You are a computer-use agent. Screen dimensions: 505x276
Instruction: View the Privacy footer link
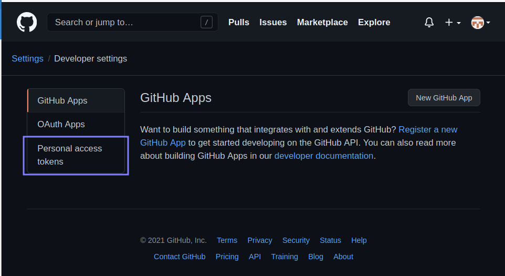tap(259, 240)
